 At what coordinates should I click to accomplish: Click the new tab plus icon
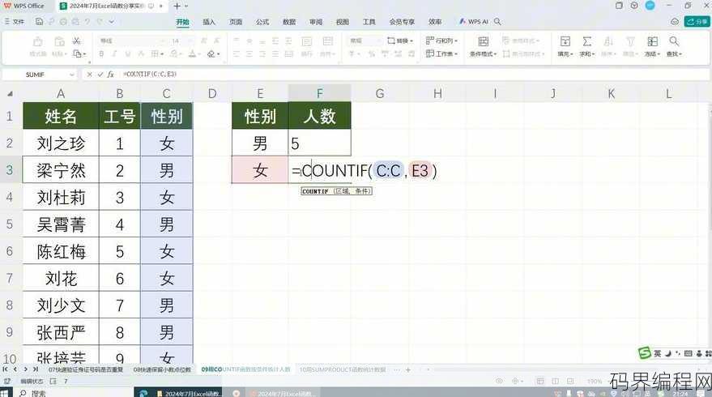177,6
